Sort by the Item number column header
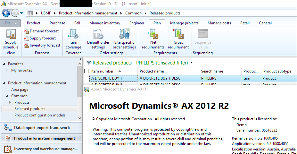Image resolution: width=297 pixels, height=154 pixels. [113, 71]
